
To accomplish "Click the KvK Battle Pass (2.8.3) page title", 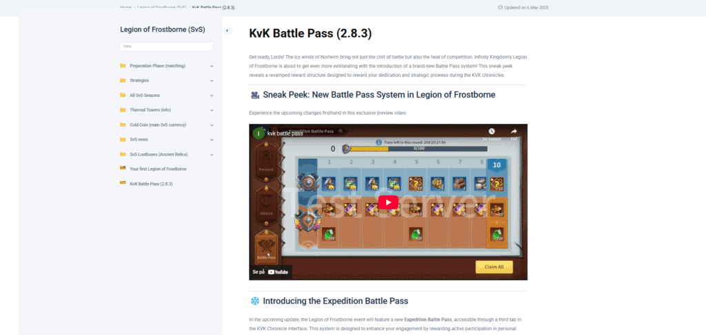I will [x=310, y=34].
